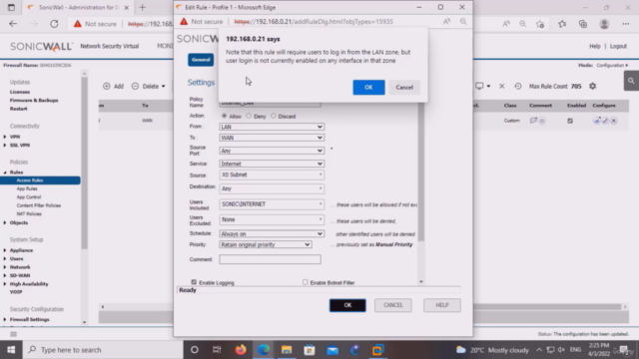The height and width of the screenshot is (359, 639).
Task: Select the Deny action radio button
Action: tap(249, 116)
